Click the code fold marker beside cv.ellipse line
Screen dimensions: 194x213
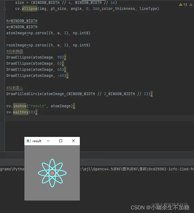[x=5, y=9]
